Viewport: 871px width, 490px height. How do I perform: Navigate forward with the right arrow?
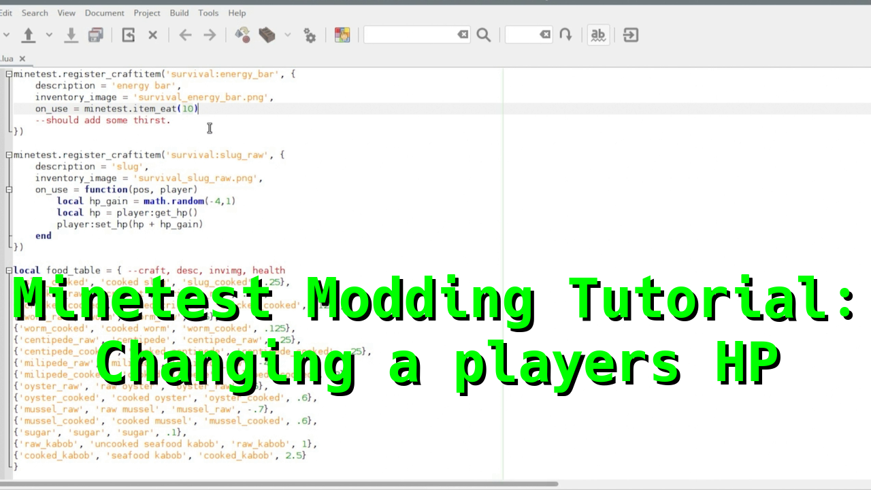click(210, 35)
